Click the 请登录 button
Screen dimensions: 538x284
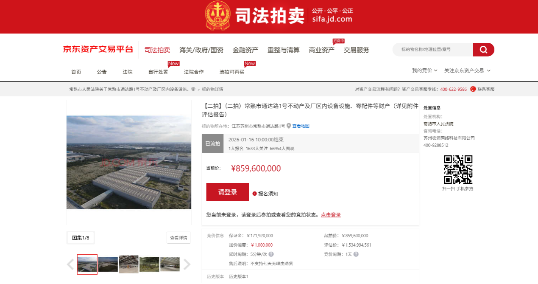pos(228,192)
